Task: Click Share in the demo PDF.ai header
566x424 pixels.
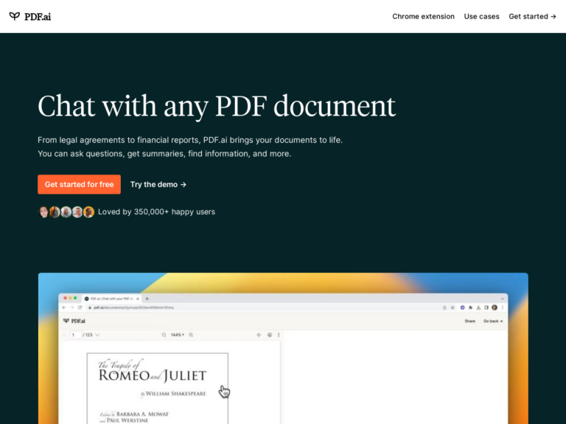Action: click(469, 321)
